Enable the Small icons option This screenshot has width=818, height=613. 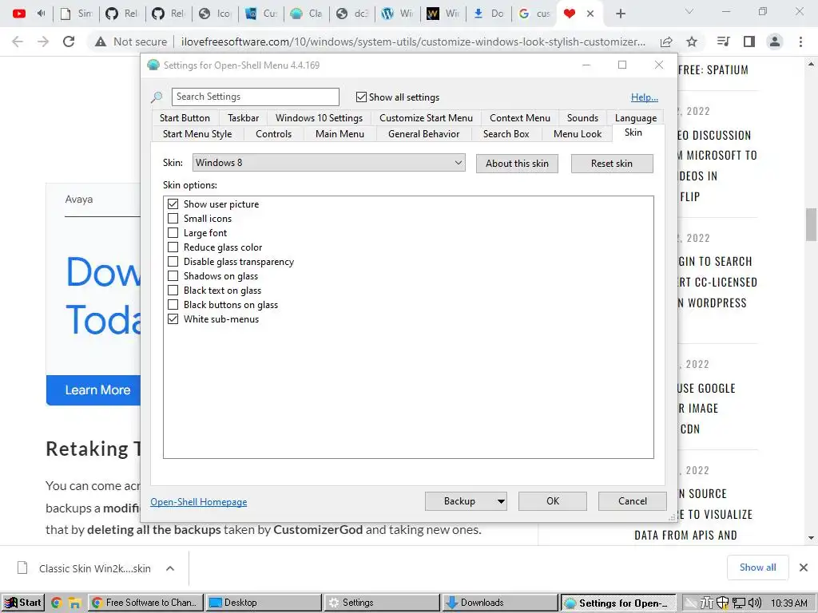(x=173, y=219)
